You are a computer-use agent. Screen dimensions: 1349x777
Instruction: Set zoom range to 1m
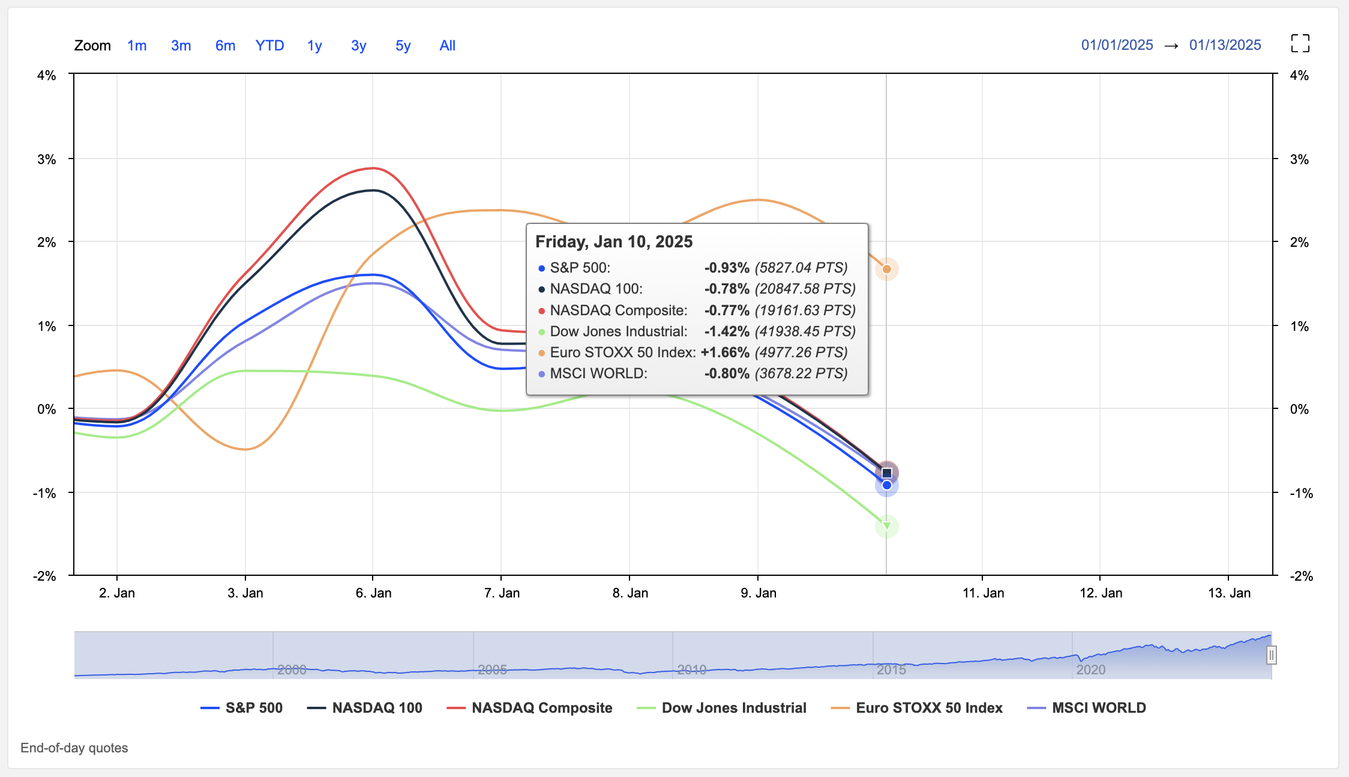point(137,46)
